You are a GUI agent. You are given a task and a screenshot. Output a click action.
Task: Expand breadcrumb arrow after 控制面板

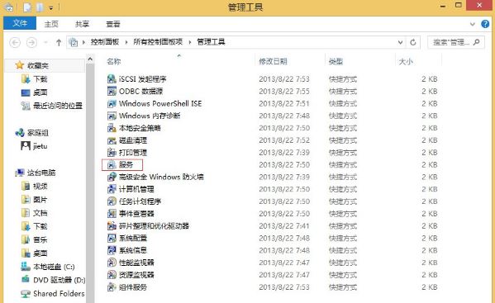point(126,42)
